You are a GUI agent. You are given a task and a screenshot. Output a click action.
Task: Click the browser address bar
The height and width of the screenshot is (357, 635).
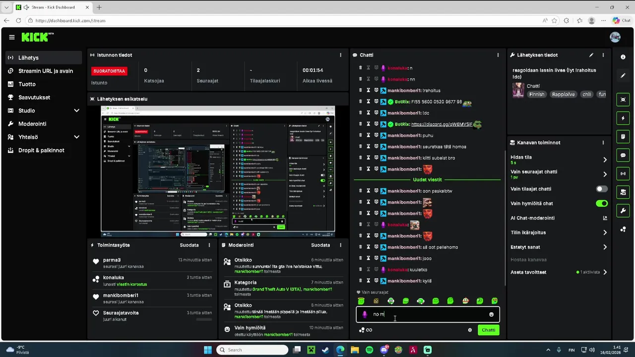pyautogui.click(x=283, y=21)
